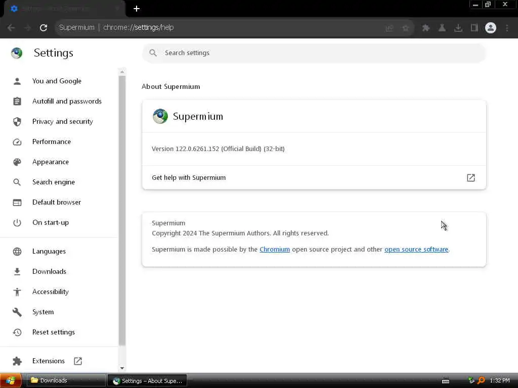Go forward using the browser forward arrow

pyautogui.click(x=27, y=28)
